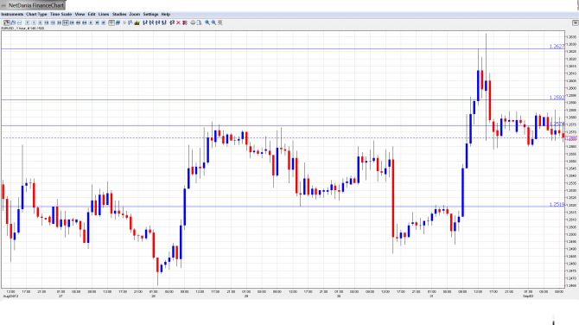
Task: Select the candlestick chart type icon
Action: pyautogui.click(x=7, y=22)
